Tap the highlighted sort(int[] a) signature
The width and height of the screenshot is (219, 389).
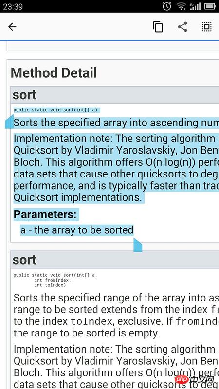tap(55, 110)
